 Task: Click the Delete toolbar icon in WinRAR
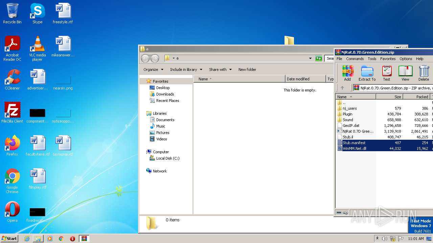[424, 73]
